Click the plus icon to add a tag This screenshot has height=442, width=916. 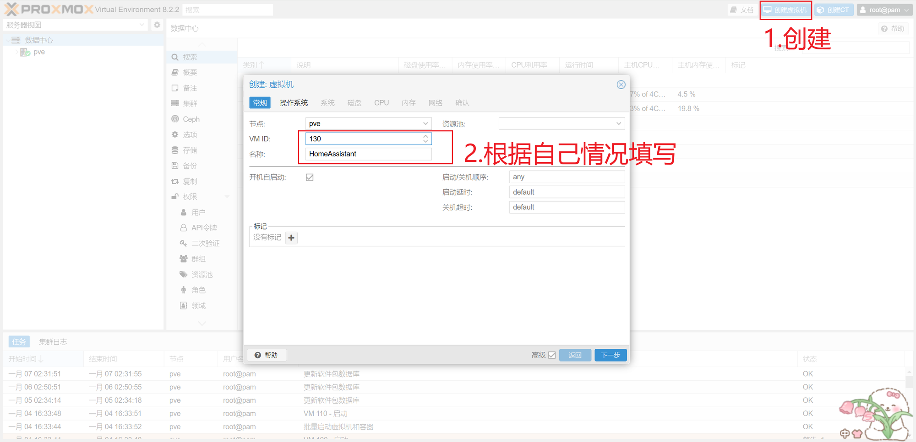click(x=291, y=238)
